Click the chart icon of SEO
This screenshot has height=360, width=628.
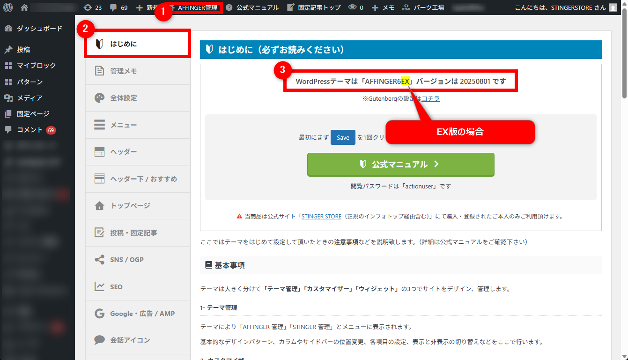pos(99,286)
